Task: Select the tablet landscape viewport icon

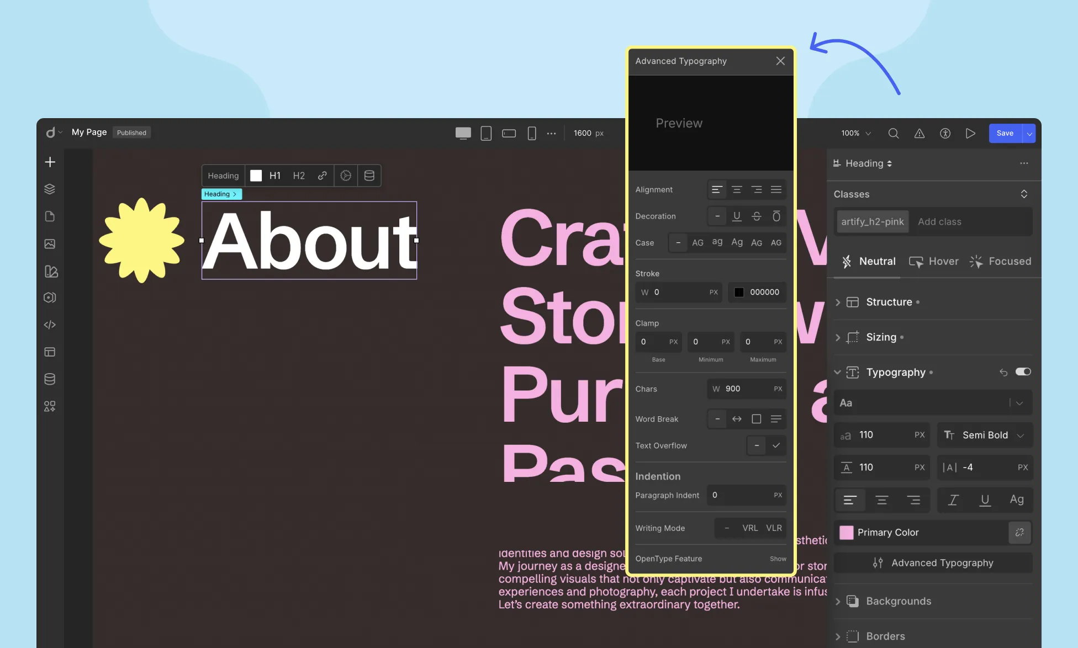Action: click(x=509, y=133)
